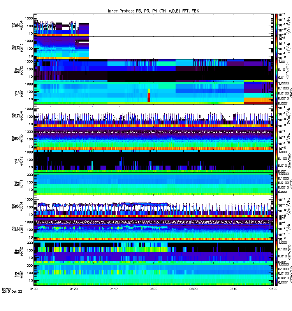The height and width of the screenshot is (311, 292).
Task: Click the orange-red block ending tha fbk scm1 panel
Action: coord(259,101)
